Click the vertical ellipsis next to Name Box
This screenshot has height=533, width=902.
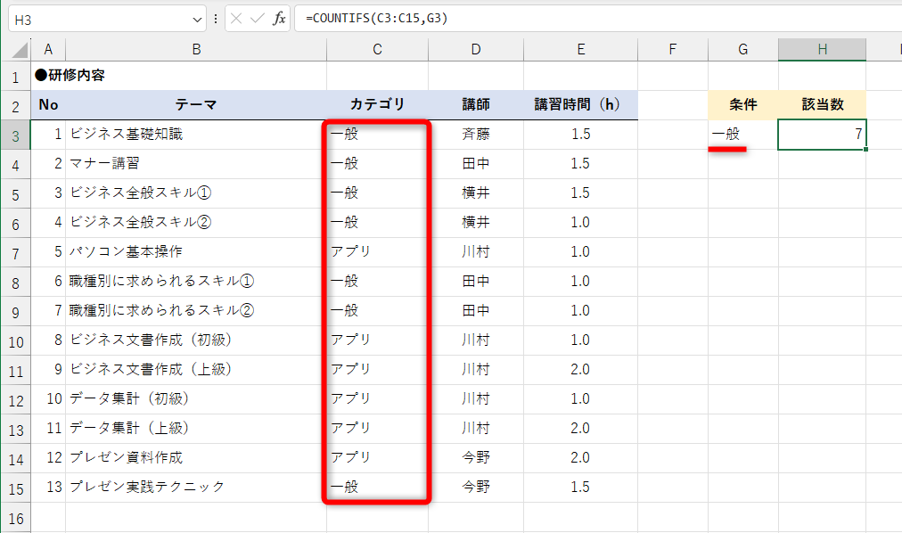214,18
